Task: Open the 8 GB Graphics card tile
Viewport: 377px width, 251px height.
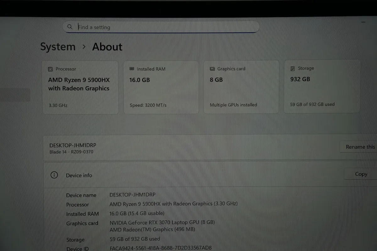Action: [241, 87]
